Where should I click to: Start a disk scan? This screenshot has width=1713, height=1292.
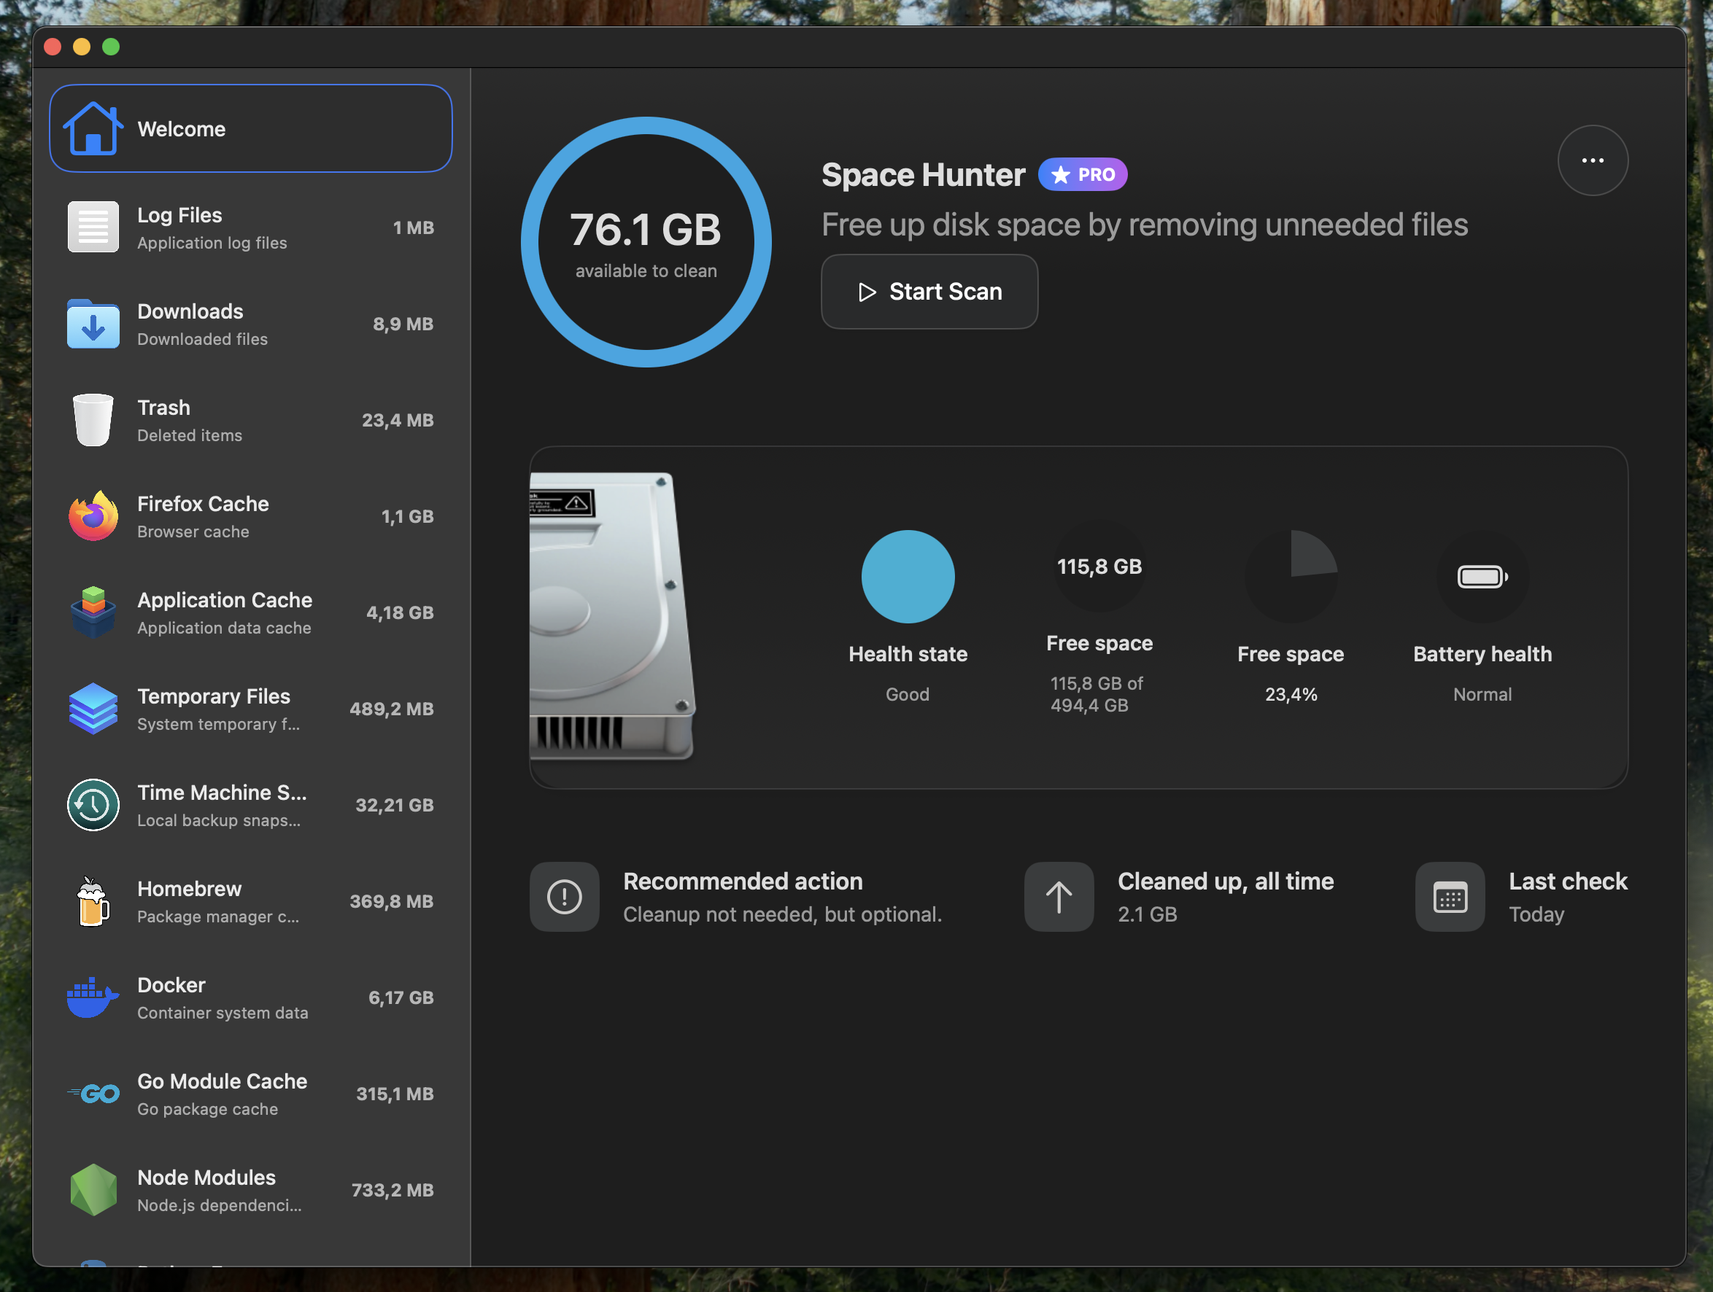[x=929, y=292]
